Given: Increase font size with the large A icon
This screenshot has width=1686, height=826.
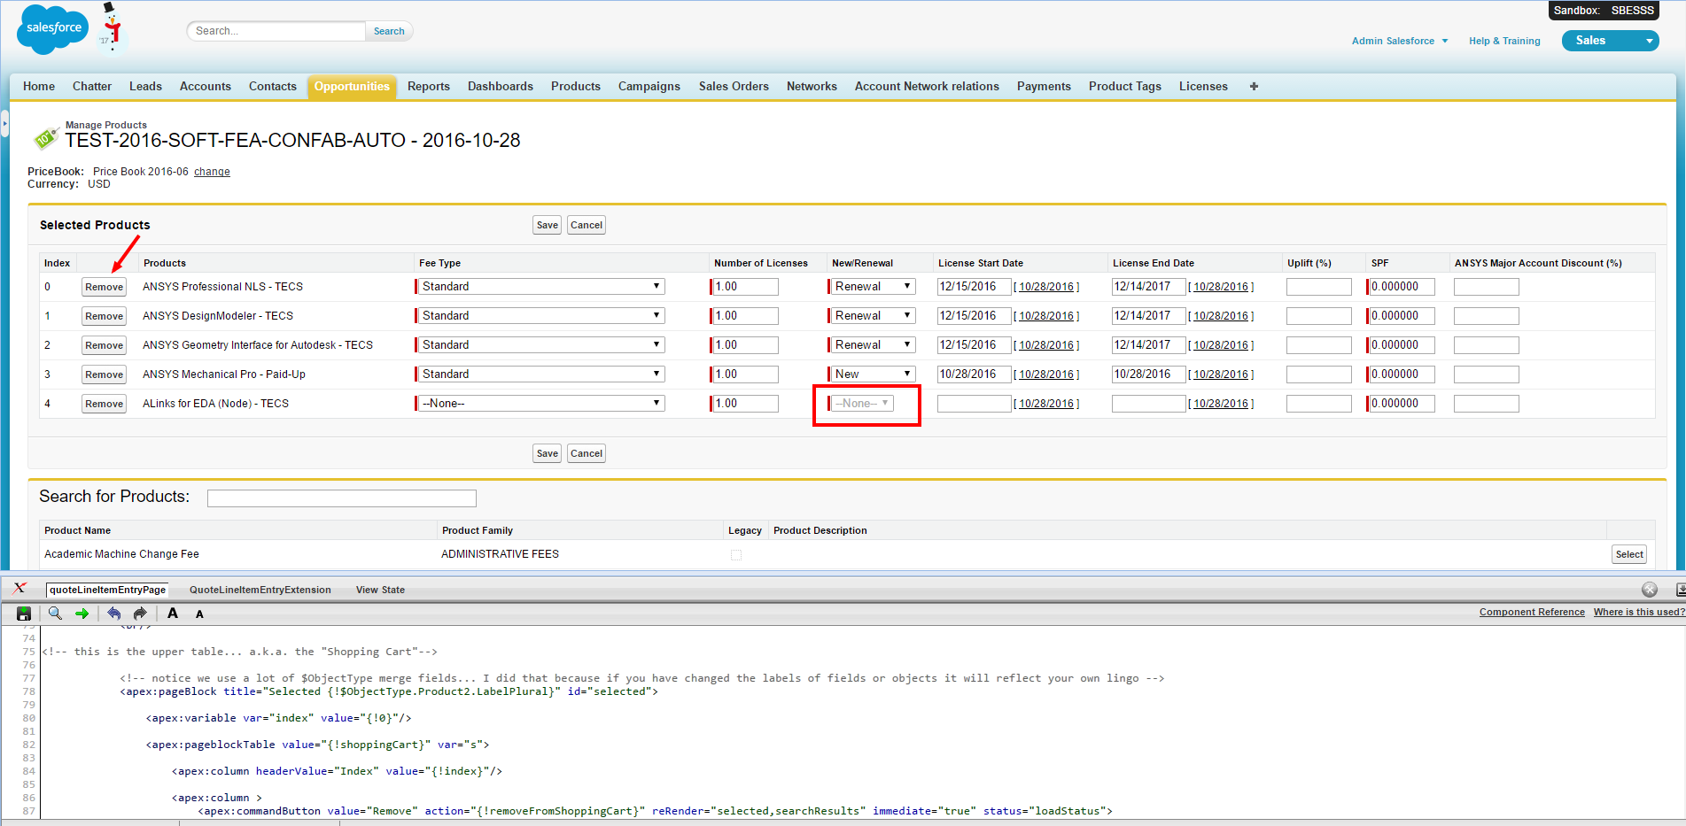Looking at the screenshot, I should [173, 614].
